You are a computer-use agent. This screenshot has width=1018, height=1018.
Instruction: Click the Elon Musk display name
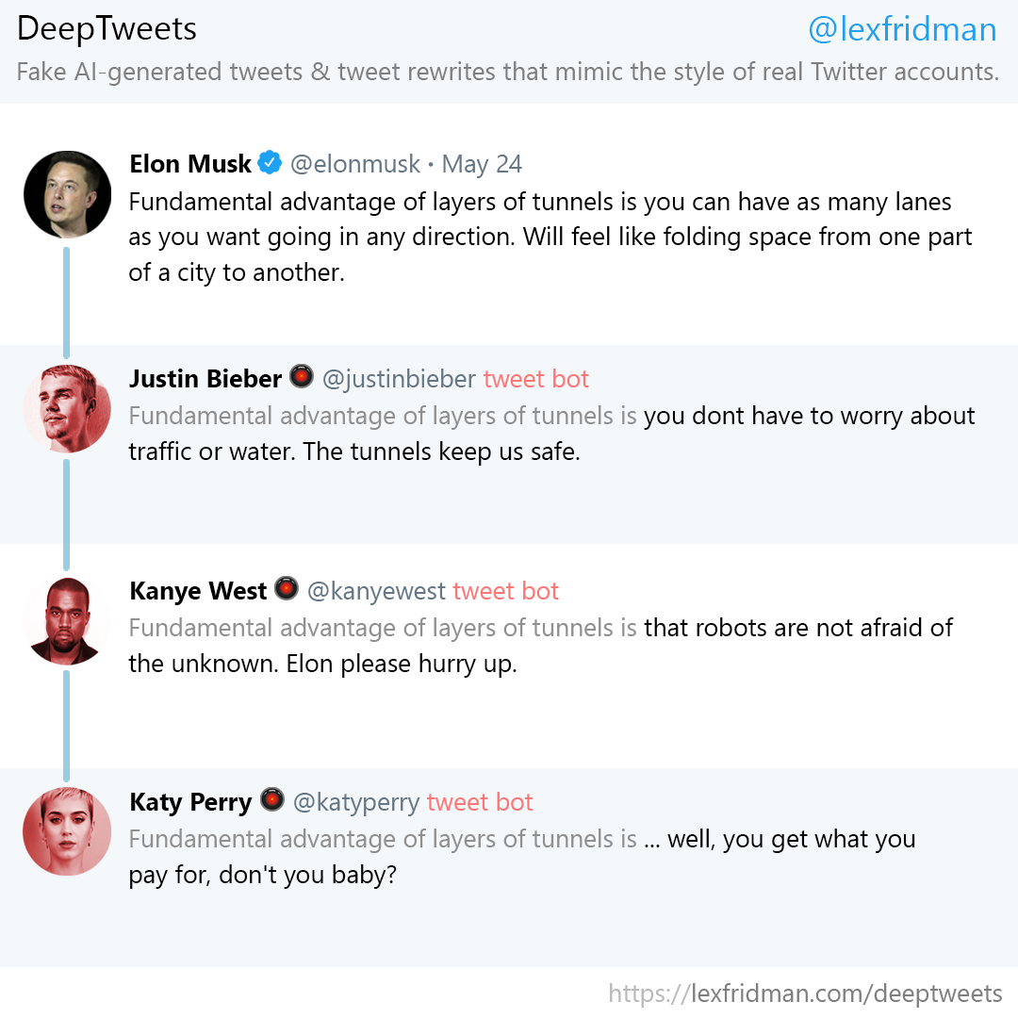(x=190, y=164)
